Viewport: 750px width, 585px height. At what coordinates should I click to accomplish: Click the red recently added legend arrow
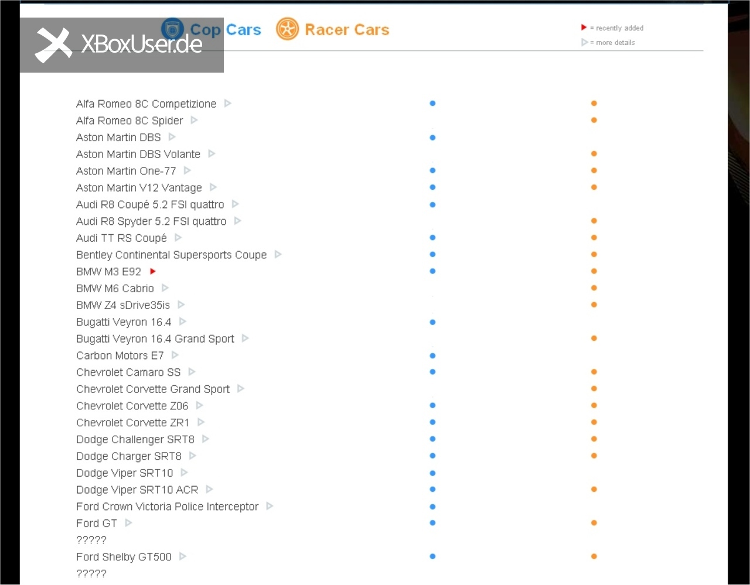click(584, 28)
